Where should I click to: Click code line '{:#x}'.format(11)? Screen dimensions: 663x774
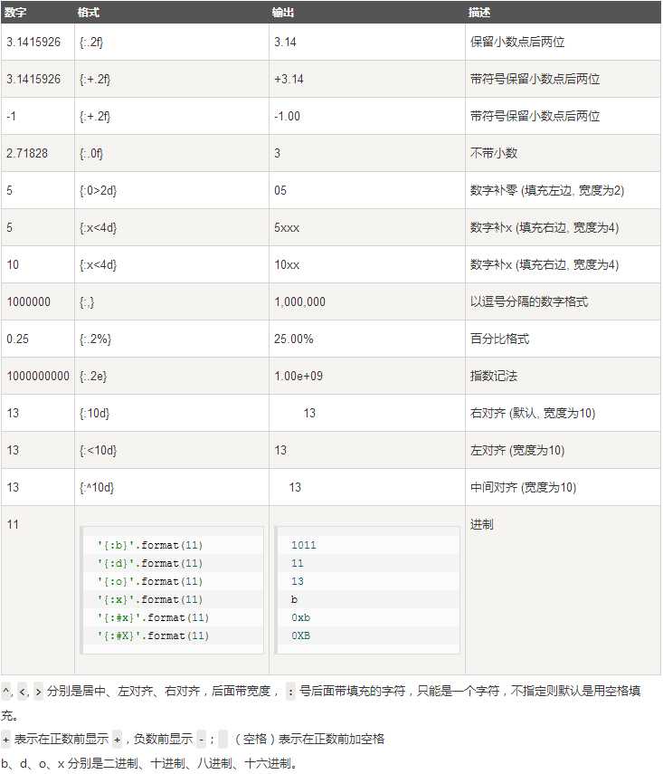point(153,617)
